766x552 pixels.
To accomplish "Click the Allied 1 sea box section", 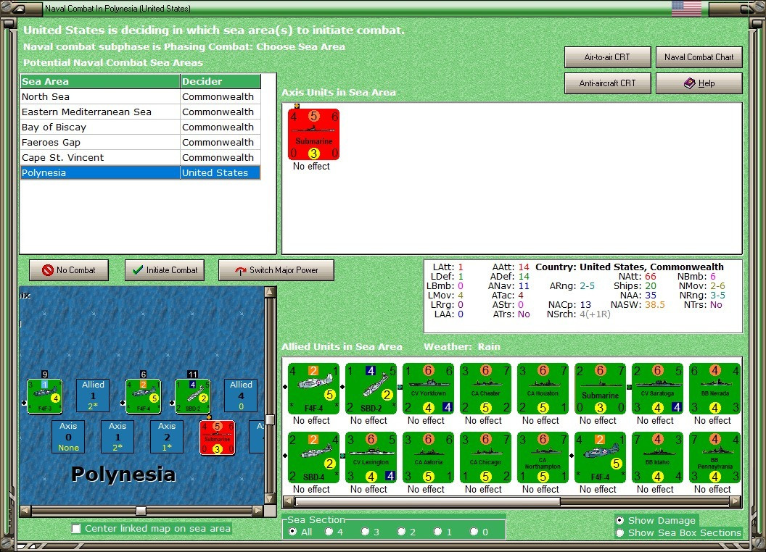I will tap(93, 396).
